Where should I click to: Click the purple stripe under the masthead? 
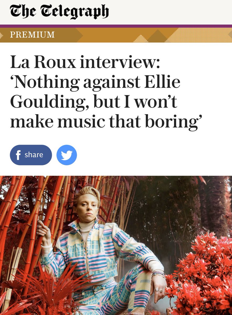click(x=116, y=26)
